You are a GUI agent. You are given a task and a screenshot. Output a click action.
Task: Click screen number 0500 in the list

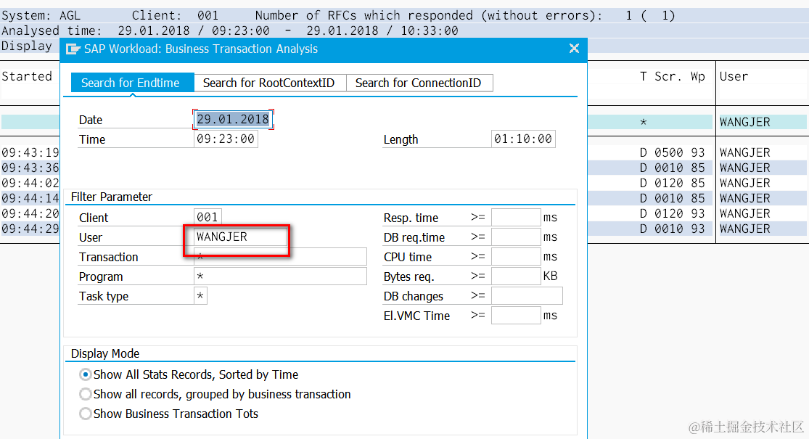tap(669, 152)
